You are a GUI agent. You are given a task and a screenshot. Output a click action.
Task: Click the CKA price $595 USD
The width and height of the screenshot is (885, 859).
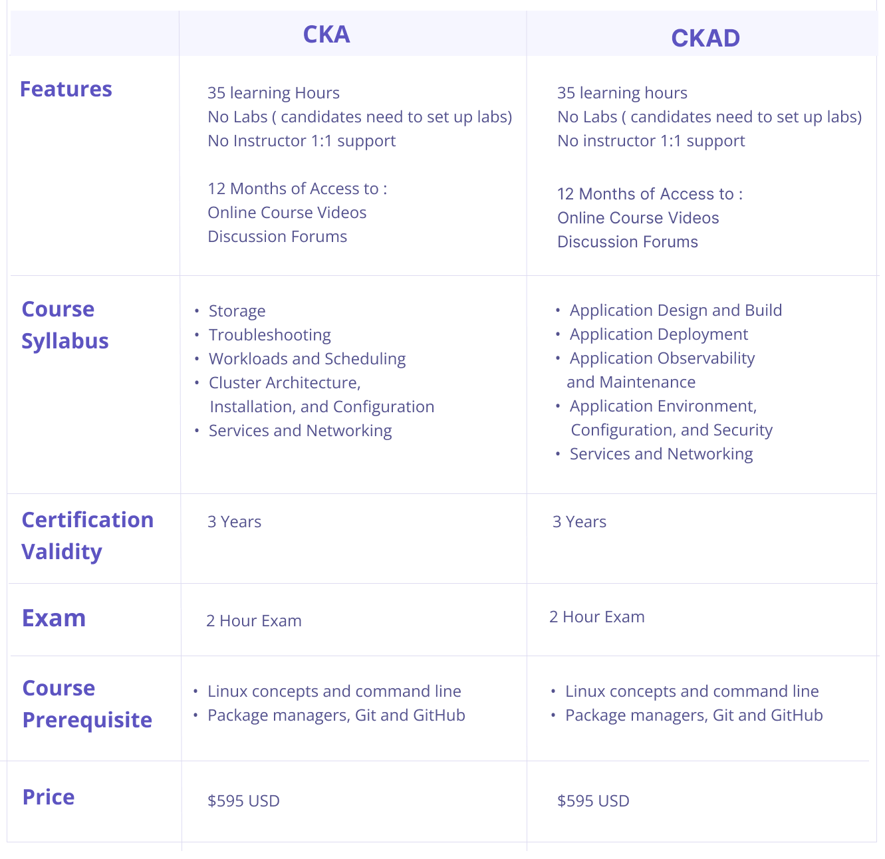[x=243, y=800]
